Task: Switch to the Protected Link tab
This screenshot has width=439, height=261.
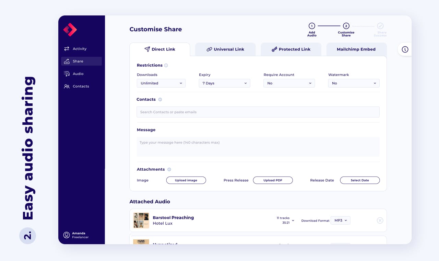Action: point(291,49)
